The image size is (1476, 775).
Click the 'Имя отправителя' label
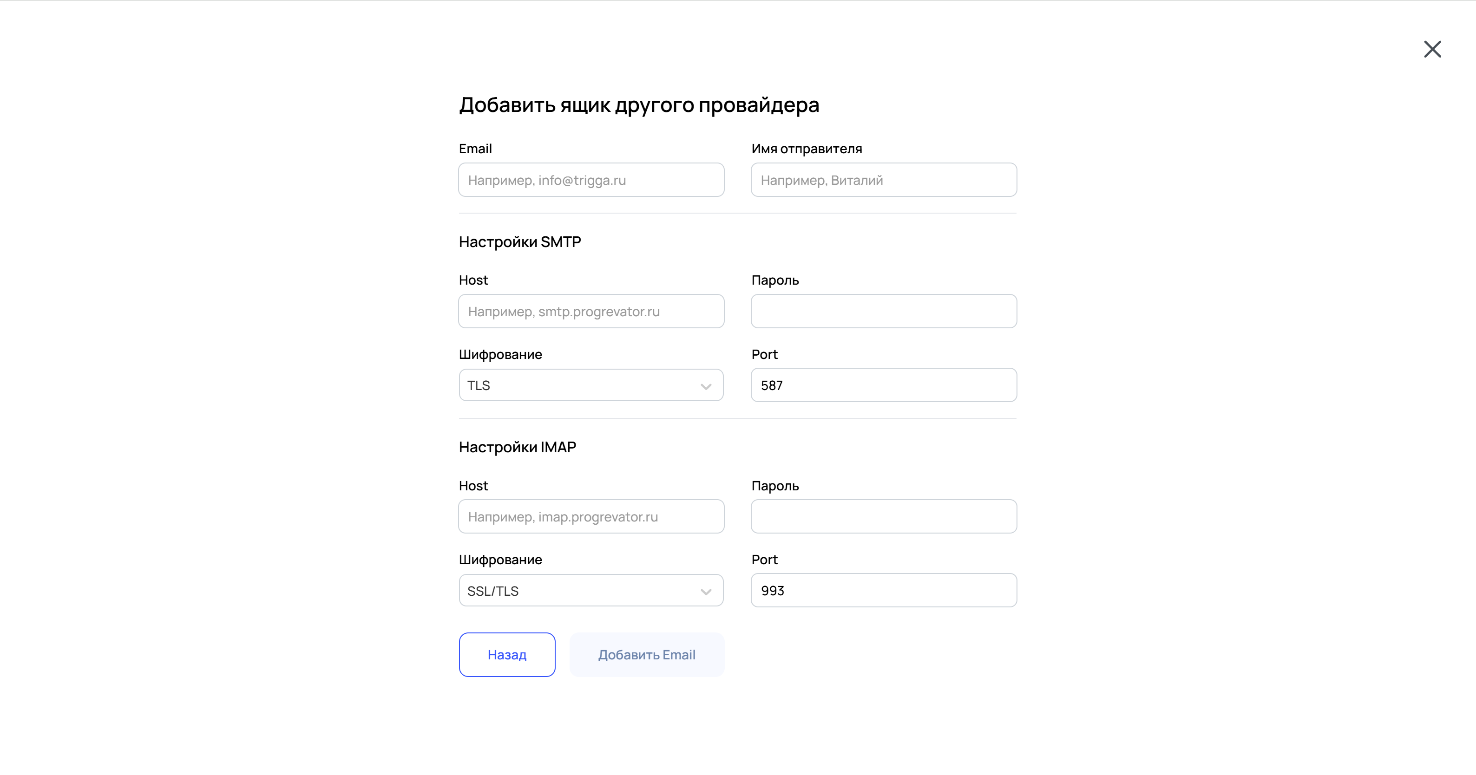807,149
